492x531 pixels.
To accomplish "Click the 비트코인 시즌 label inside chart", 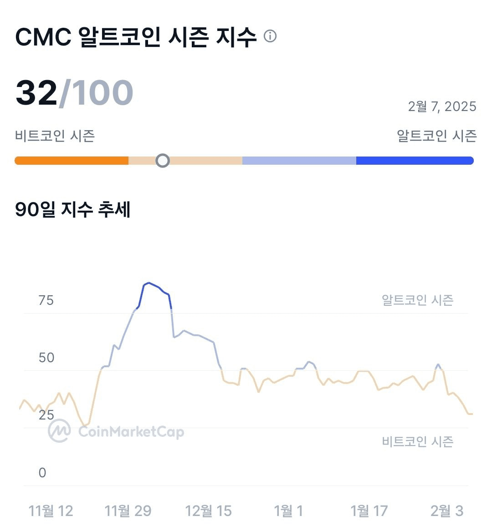I will 417,442.
